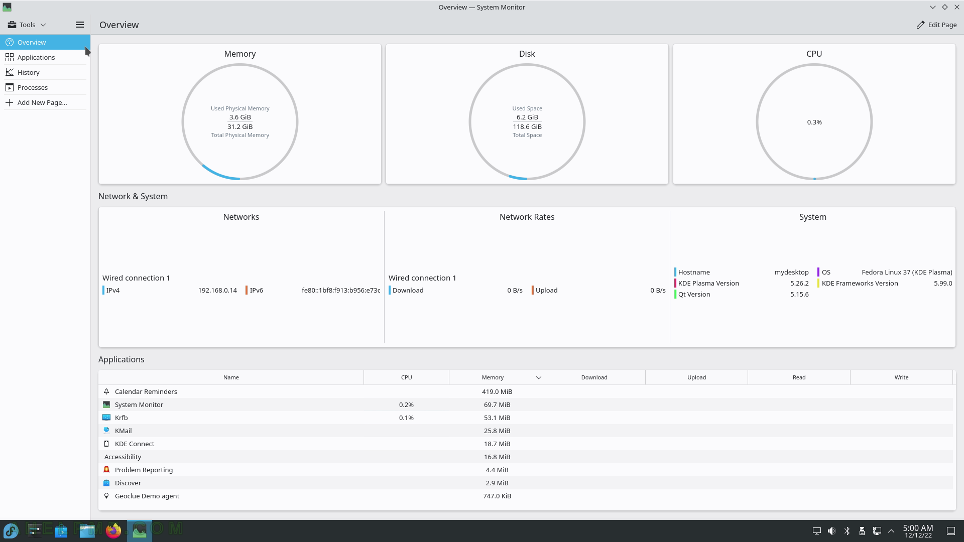The image size is (964, 542).
Task: Click the KMail row icon
Action: click(x=106, y=431)
